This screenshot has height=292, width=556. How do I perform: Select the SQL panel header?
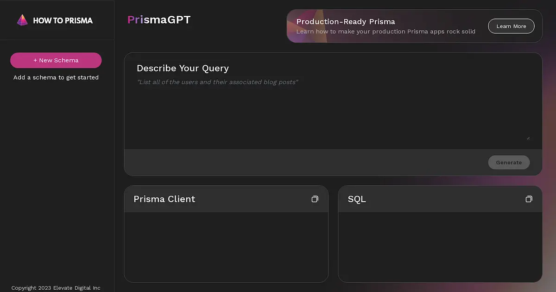tap(440, 199)
